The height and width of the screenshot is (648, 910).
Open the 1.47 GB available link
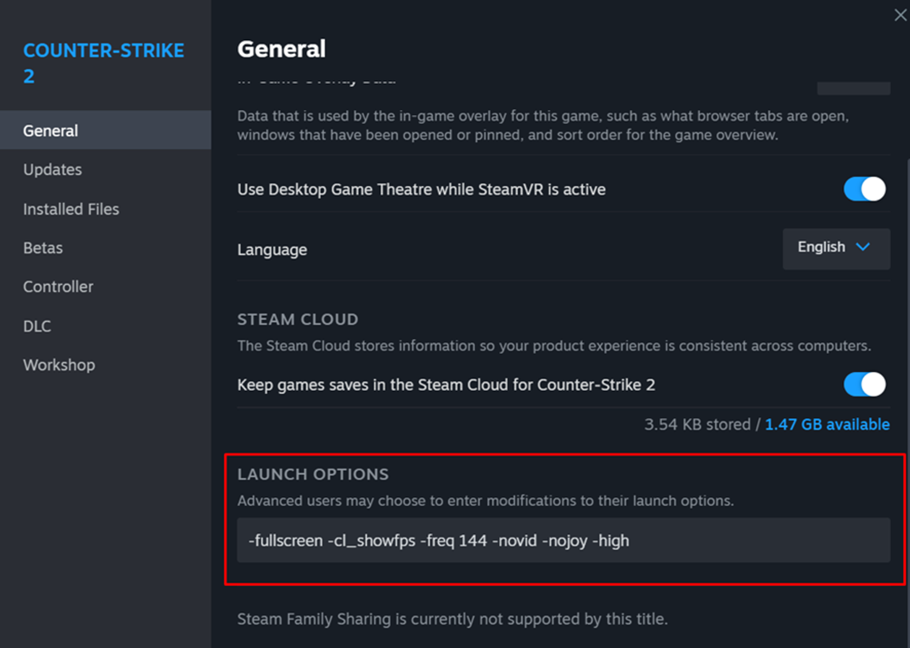click(827, 424)
